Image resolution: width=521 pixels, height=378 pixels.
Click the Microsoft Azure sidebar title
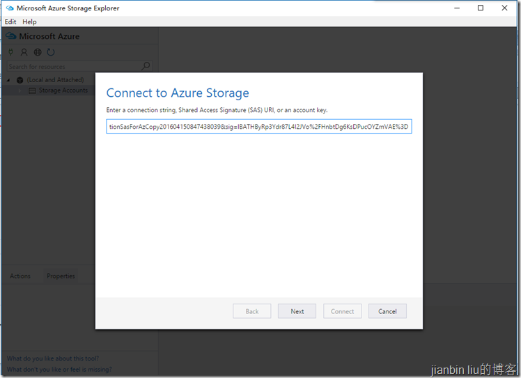pyautogui.click(x=49, y=36)
